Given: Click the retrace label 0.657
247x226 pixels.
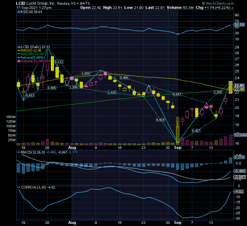Looking at the screenshot, I should [177, 94].
